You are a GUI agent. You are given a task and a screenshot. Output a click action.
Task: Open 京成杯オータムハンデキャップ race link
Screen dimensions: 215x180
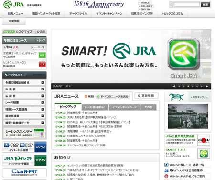(20, 53)
